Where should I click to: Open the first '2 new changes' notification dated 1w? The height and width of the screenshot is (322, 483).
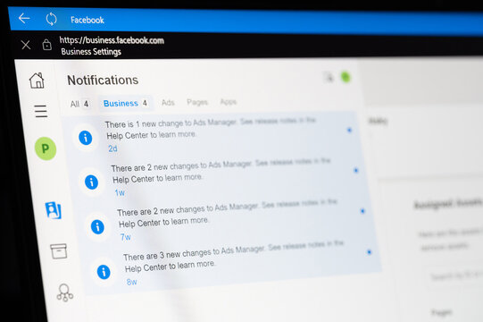pos(221,172)
